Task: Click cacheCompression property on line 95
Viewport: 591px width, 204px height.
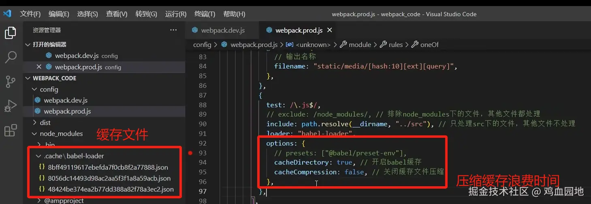Action: click(x=305, y=172)
